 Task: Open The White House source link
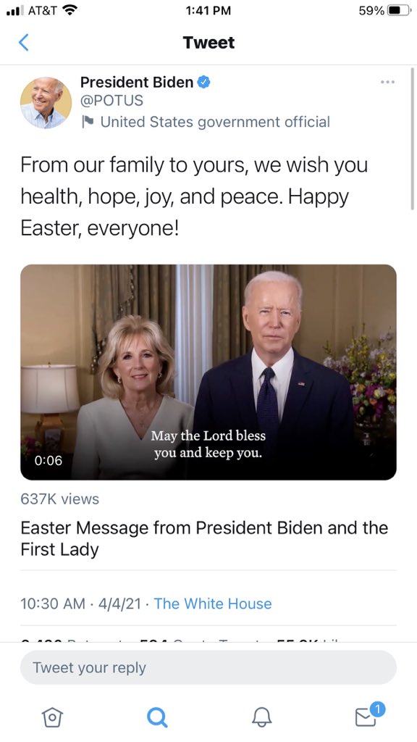[x=213, y=604]
